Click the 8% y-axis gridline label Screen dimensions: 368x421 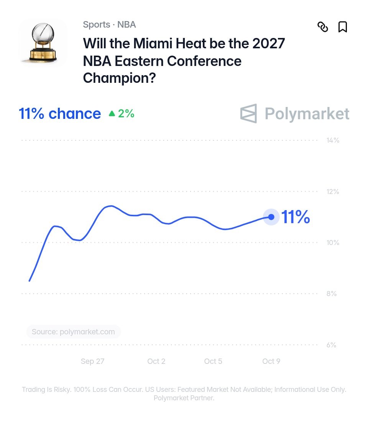pyautogui.click(x=332, y=293)
